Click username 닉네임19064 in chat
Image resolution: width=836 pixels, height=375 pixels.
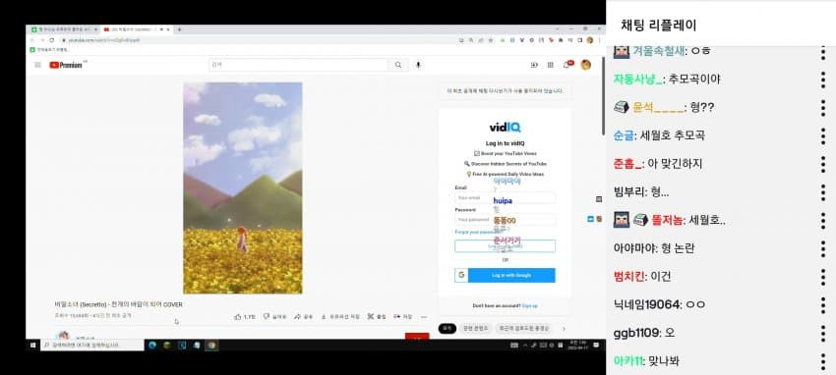[x=647, y=304]
